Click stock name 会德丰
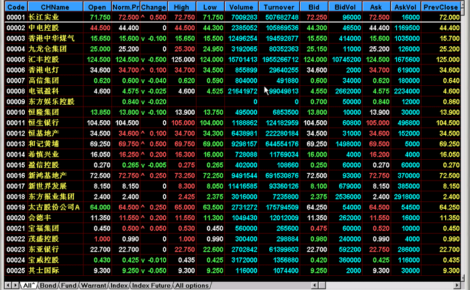Image resolution: width=470 pixels, height=290 pixels. coord(40,217)
